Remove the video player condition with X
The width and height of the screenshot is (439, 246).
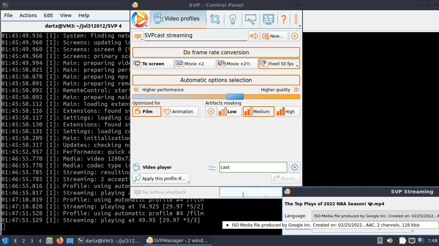(294, 167)
